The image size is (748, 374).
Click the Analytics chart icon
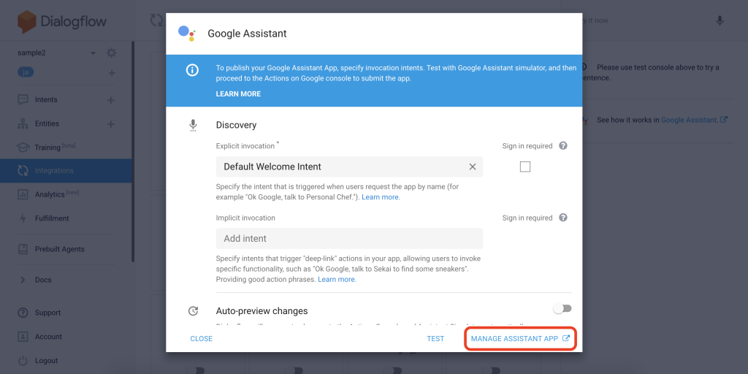[x=23, y=194]
